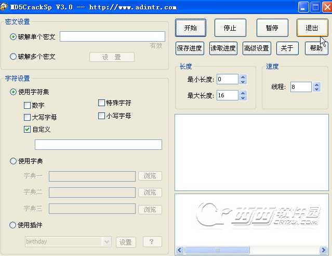Click the 设 置 button for multiple ciphertexts
The width and height of the screenshot is (332, 256).
pyautogui.click(x=112, y=57)
